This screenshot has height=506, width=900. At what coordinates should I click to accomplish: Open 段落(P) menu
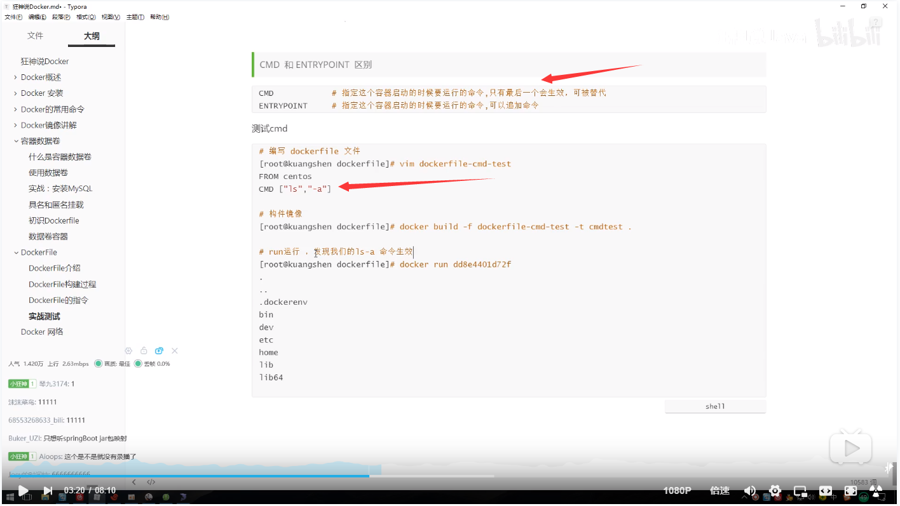click(x=61, y=17)
